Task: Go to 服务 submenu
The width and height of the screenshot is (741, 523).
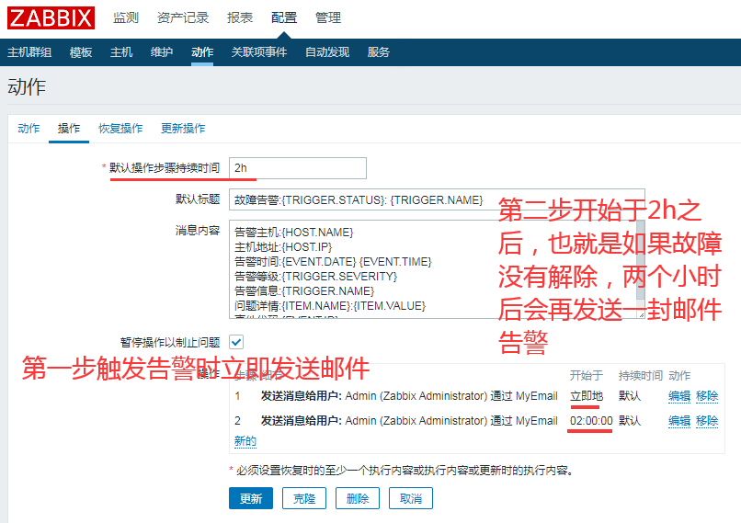Action: pyautogui.click(x=379, y=52)
